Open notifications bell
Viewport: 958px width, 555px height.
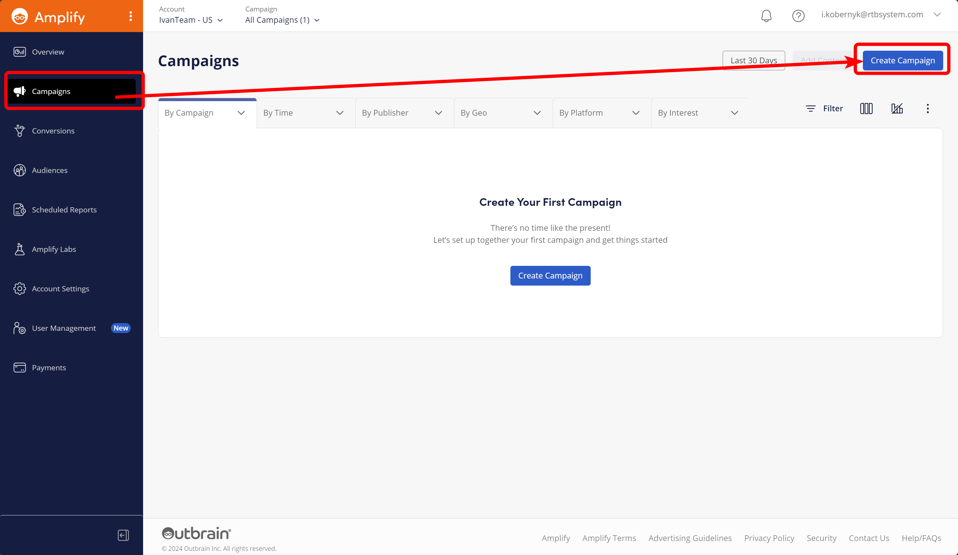766,16
